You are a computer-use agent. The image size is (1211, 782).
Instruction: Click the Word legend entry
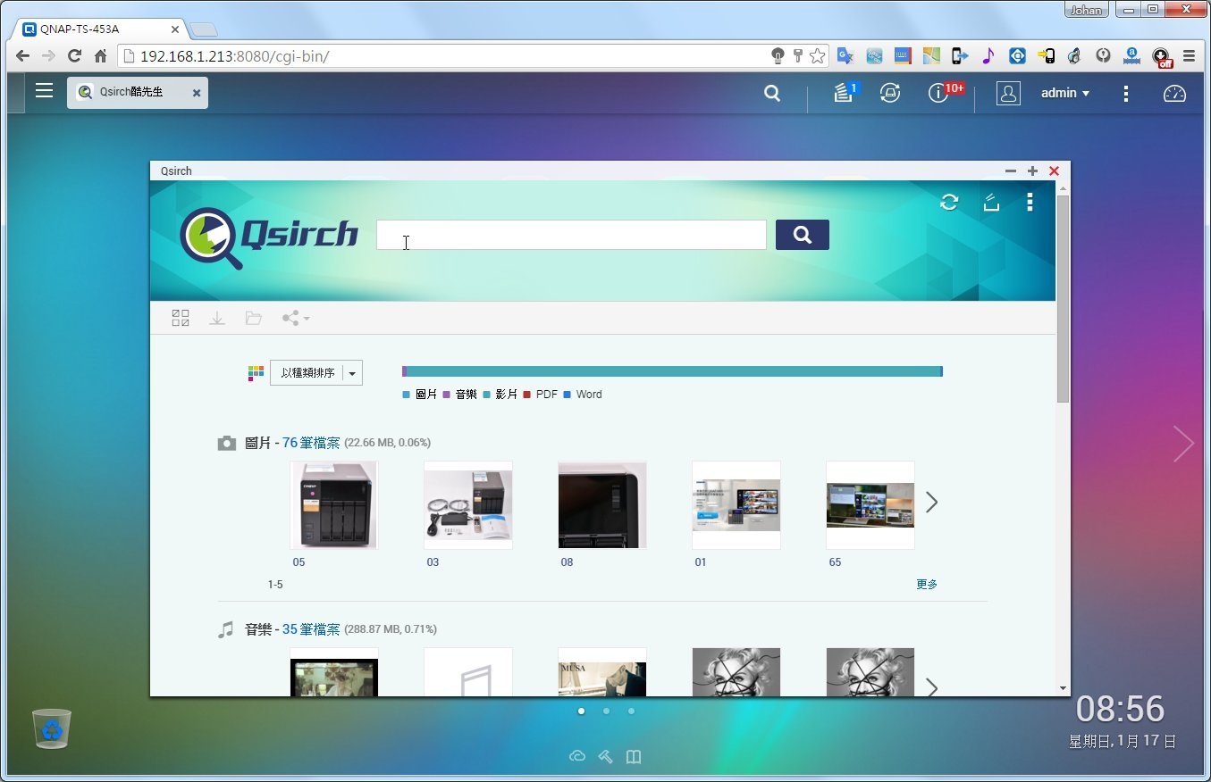(x=583, y=394)
